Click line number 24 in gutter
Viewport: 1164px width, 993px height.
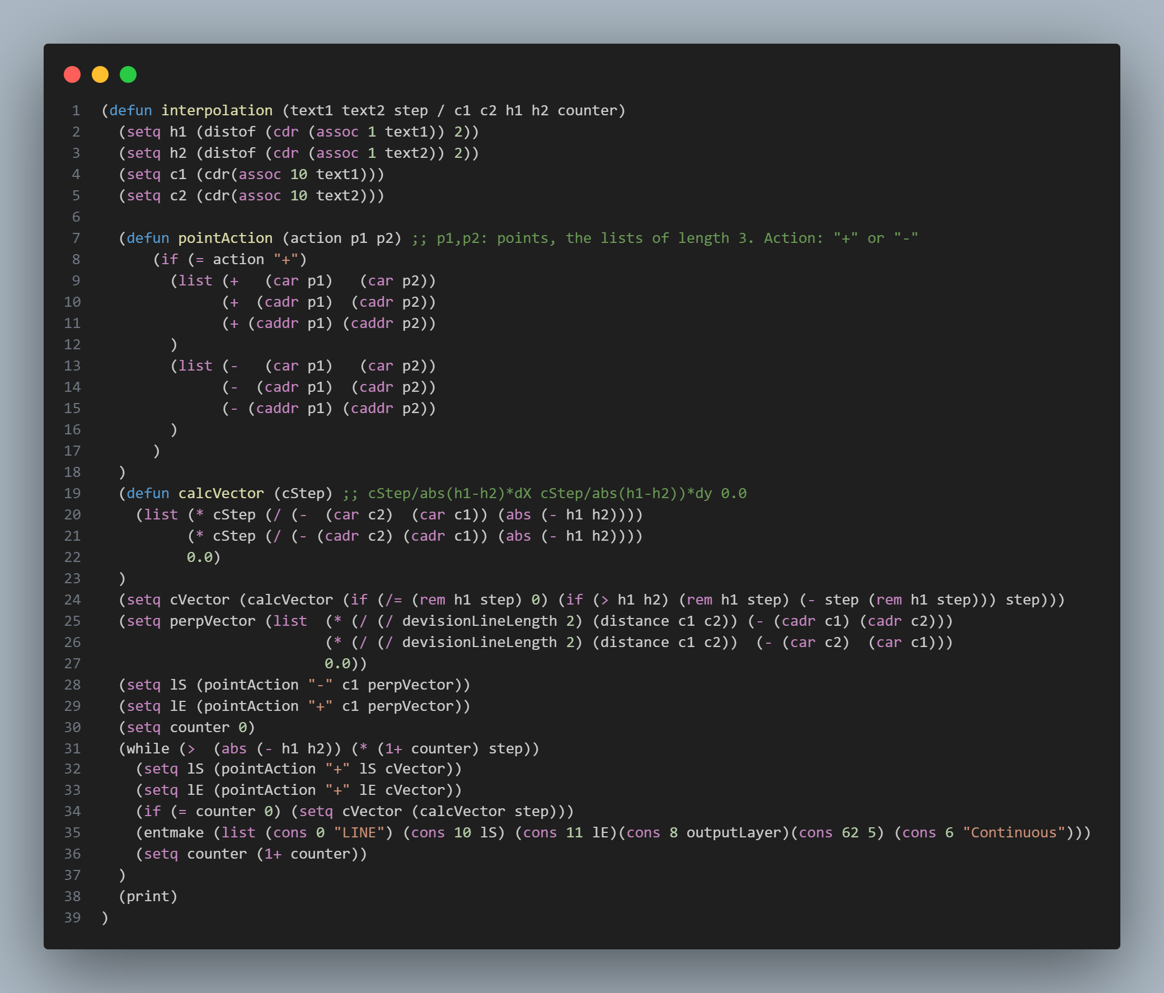point(72,599)
